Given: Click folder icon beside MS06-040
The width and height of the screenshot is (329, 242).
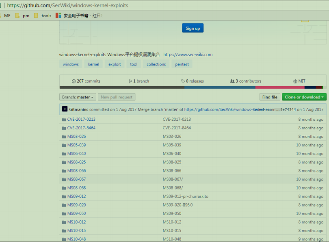Looking at the screenshot, I should (x=64, y=154).
